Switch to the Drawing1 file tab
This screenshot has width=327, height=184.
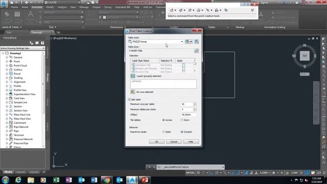[x=37, y=32]
